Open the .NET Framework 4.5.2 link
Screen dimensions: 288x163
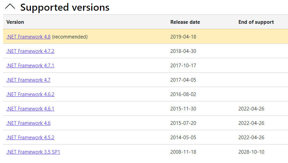(30, 138)
